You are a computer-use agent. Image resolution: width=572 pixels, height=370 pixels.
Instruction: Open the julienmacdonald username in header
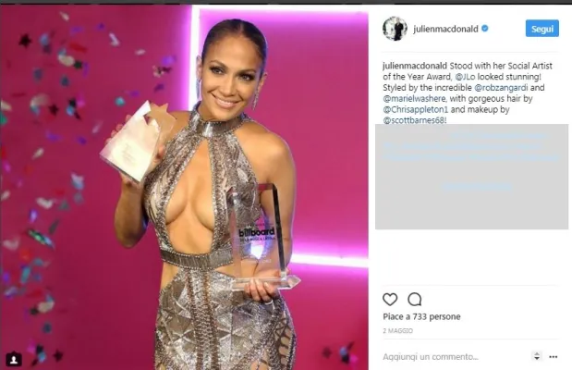[x=445, y=29]
